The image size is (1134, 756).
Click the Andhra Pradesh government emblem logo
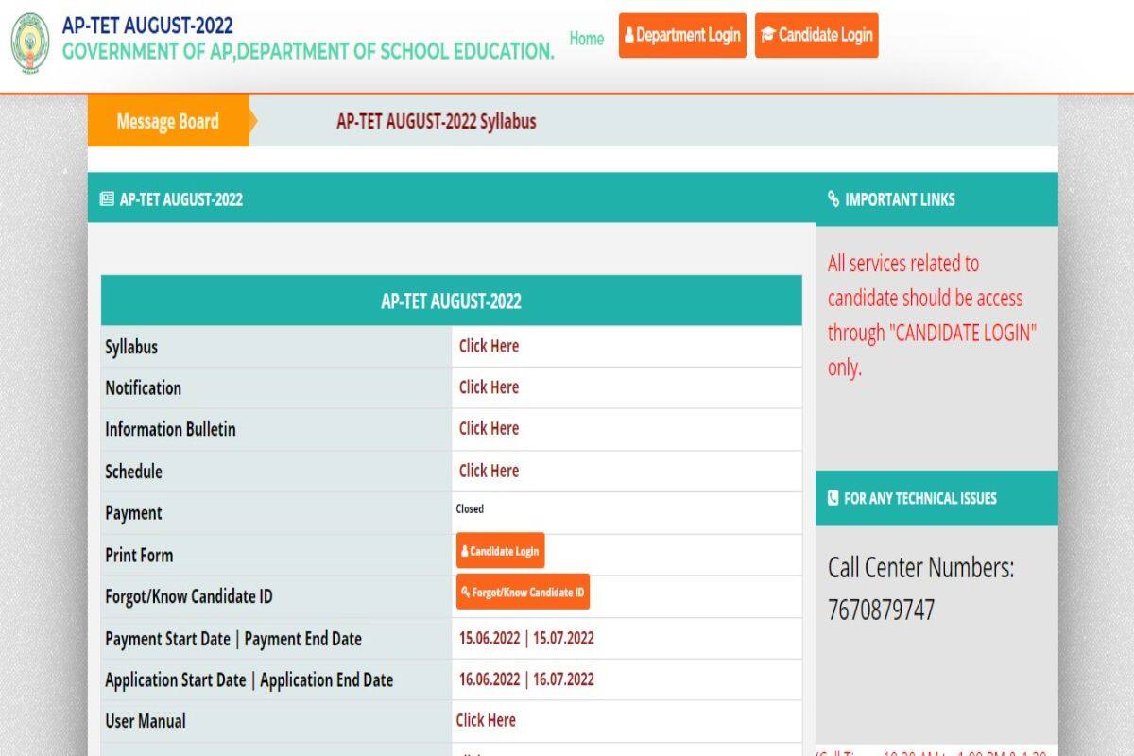[x=30, y=43]
